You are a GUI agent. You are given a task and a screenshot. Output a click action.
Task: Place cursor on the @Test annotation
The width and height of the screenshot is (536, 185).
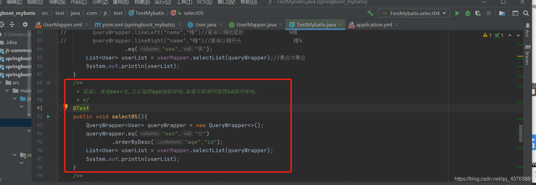81,108
